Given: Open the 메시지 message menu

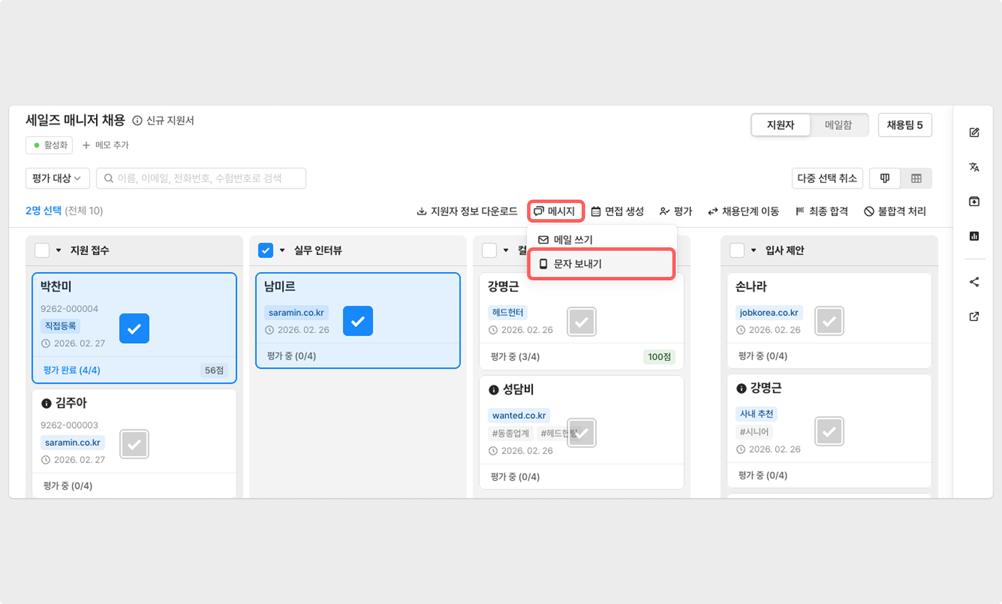Looking at the screenshot, I should click(555, 211).
